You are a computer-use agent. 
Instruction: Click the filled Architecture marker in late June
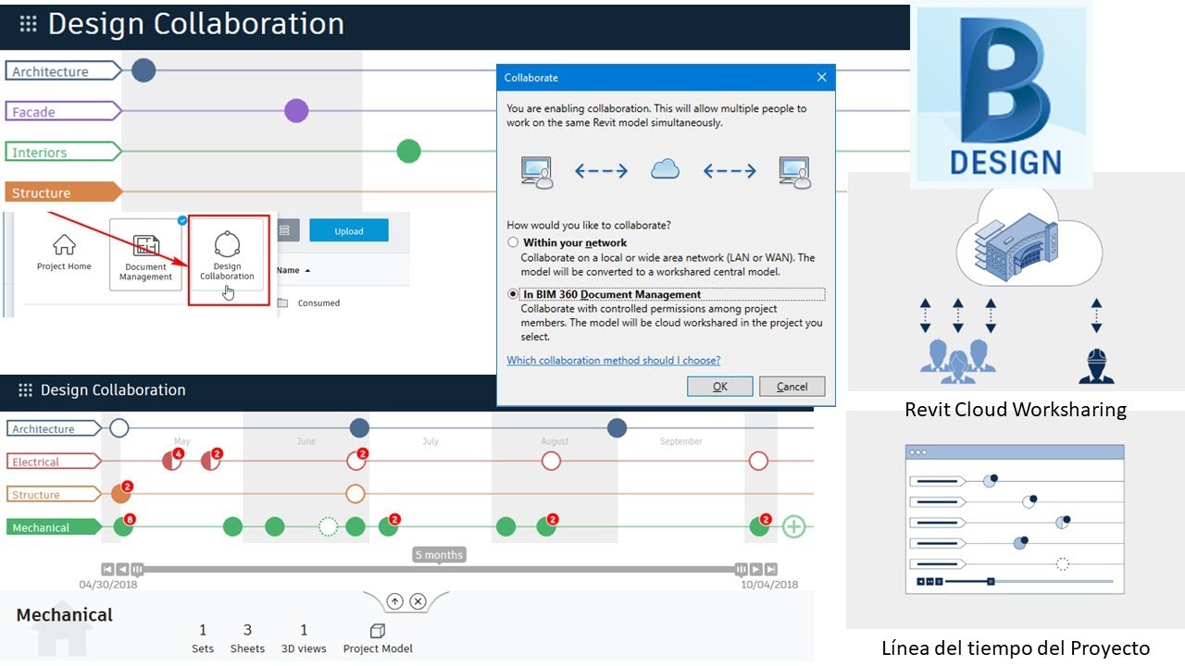point(359,428)
